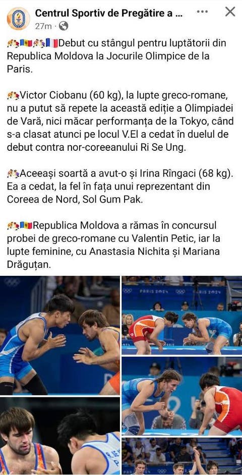Image resolution: width=242 pixels, height=475 pixels.
Task: Open close-up photo of Irina Rîngaci in blue
Action: pos(182,396)
